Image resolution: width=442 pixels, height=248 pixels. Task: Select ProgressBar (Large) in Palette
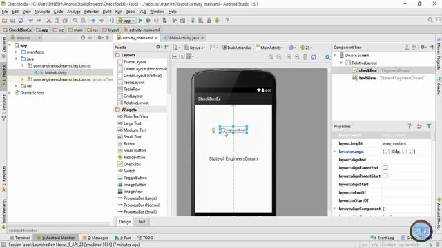(x=137, y=198)
